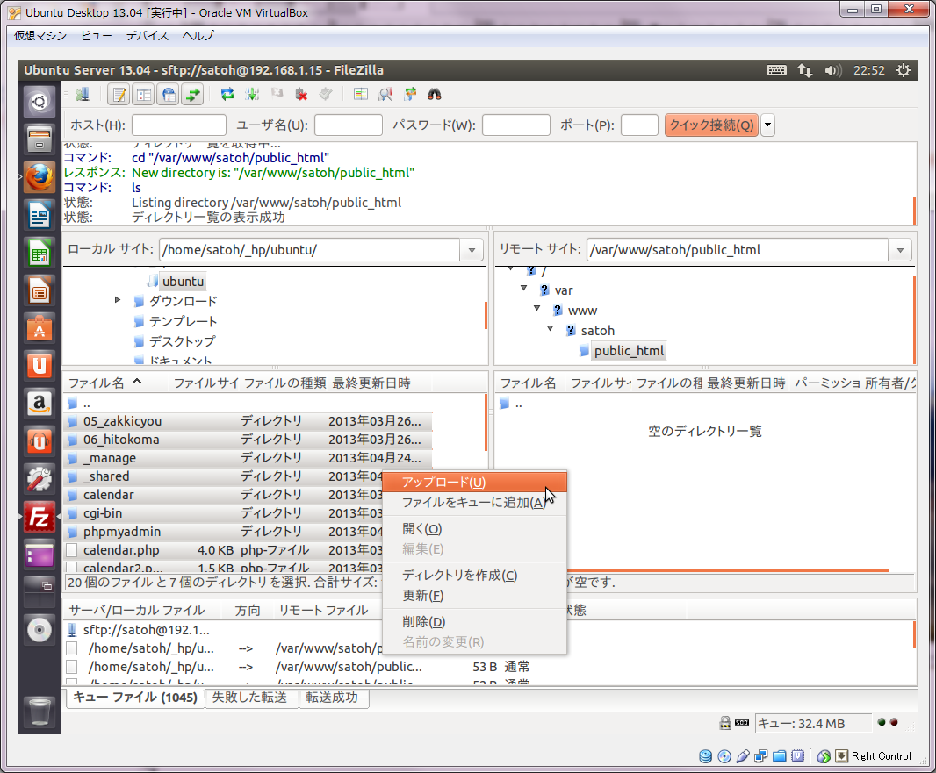Open the remote site path dropdown
936x773 pixels.
[x=900, y=250]
